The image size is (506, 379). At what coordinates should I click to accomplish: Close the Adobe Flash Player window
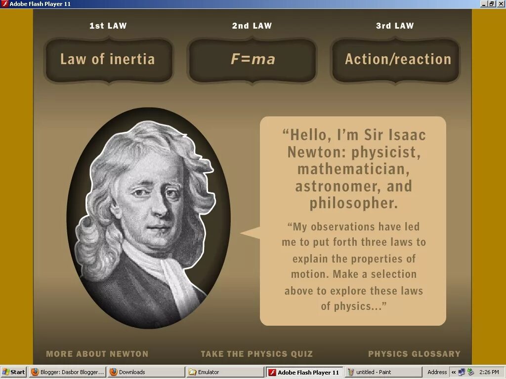point(501,4)
